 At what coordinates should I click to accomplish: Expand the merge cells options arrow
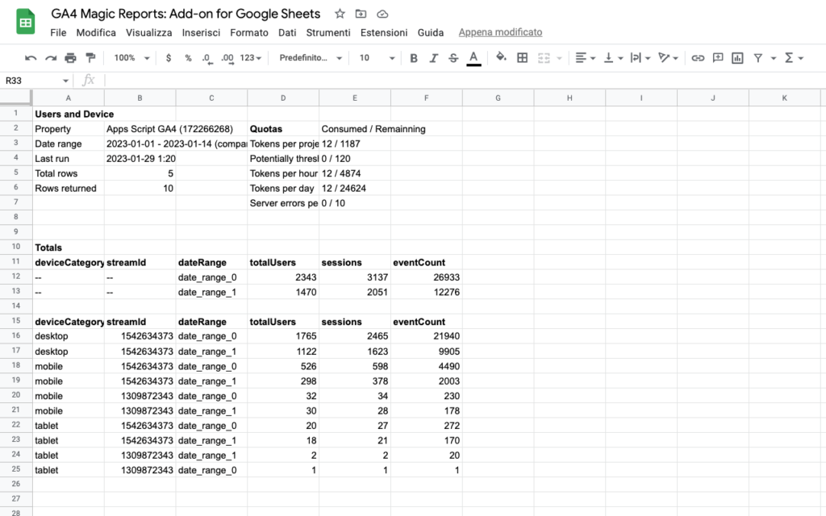click(560, 58)
